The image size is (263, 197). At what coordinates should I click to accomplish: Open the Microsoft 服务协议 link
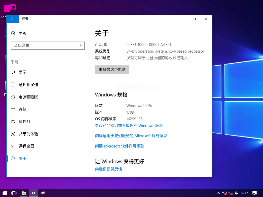[x=131, y=136]
